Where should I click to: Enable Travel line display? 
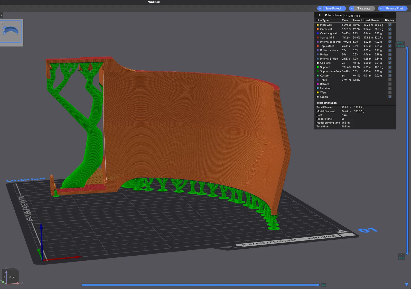pos(390,80)
